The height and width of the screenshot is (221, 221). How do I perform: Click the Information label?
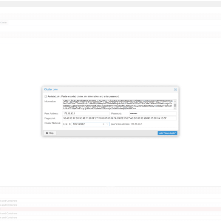tap(50, 102)
